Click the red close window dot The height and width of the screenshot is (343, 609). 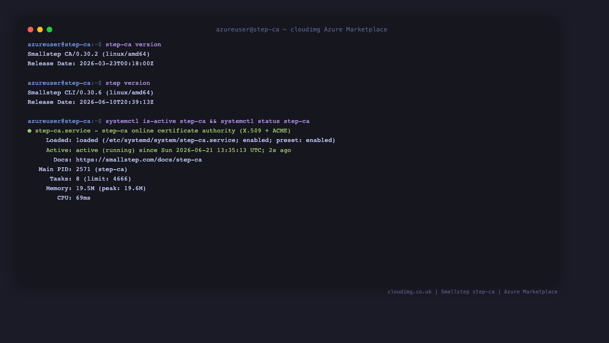(30, 30)
